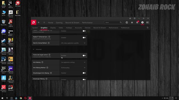Switch to the Accounts tab

point(78,28)
